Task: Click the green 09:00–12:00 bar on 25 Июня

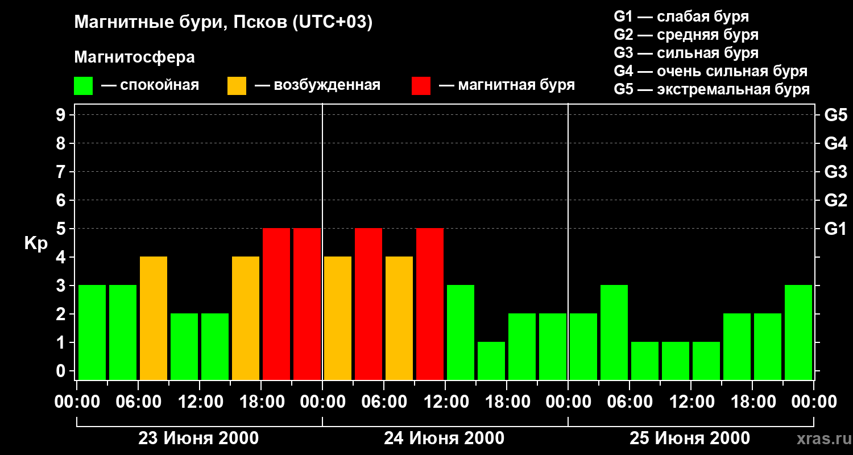Action: (x=676, y=361)
